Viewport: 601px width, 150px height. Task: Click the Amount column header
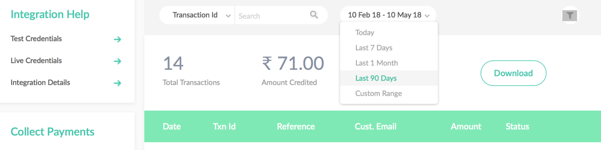pos(466,127)
